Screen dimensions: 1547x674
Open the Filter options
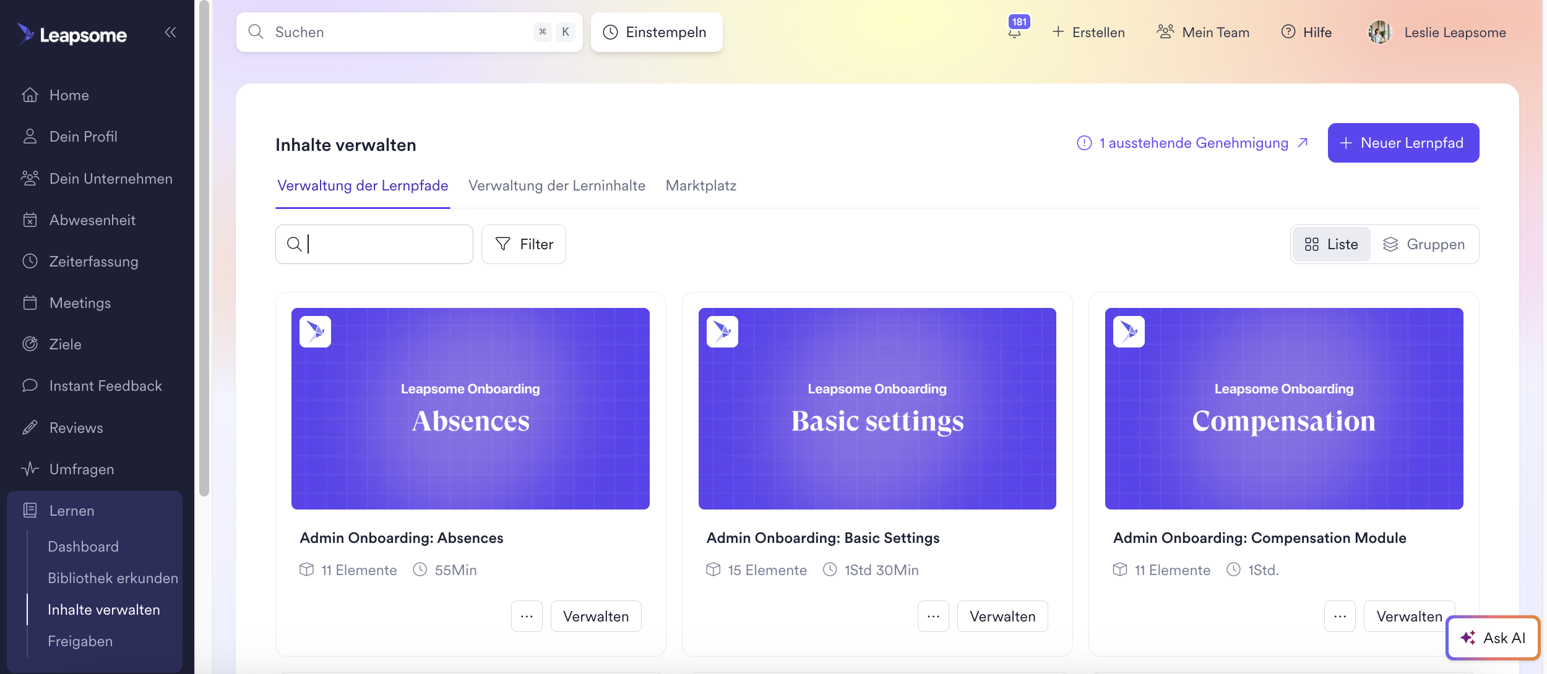(524, 244)
